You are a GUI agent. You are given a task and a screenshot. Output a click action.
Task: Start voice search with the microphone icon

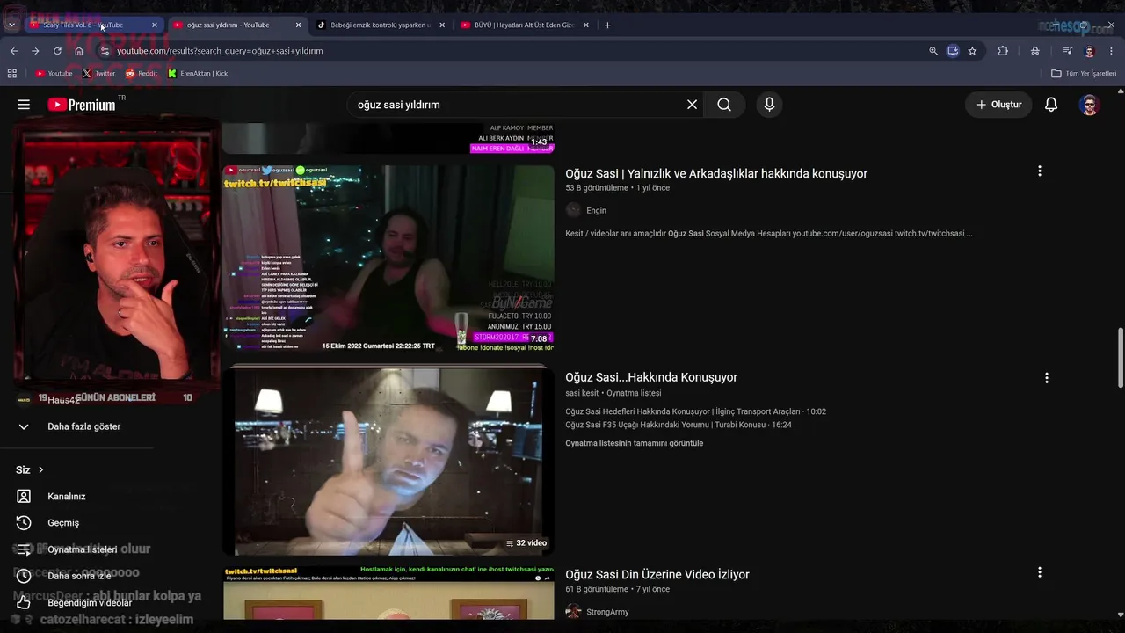click(769, 105)
